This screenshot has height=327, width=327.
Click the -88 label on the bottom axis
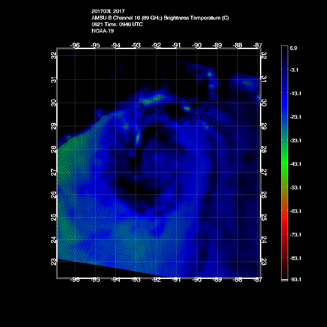(237, 280)
